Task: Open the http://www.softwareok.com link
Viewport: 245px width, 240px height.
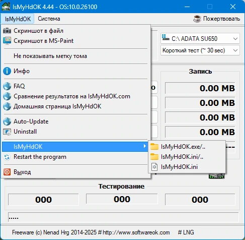Action: pyautogui.click(x=136, y=232)
